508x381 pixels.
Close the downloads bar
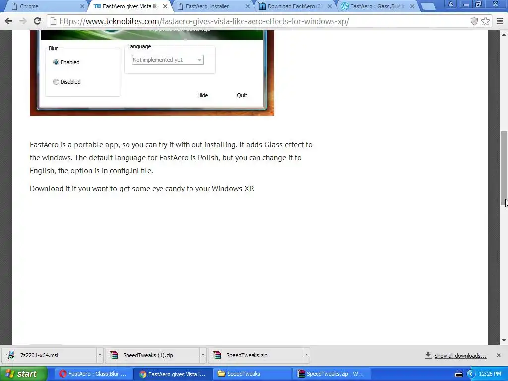(499, 355)
